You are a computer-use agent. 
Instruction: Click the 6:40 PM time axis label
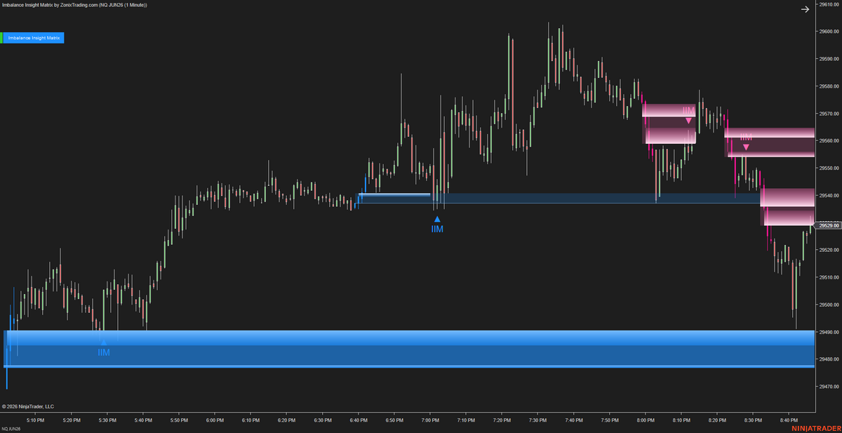point(359,420)
